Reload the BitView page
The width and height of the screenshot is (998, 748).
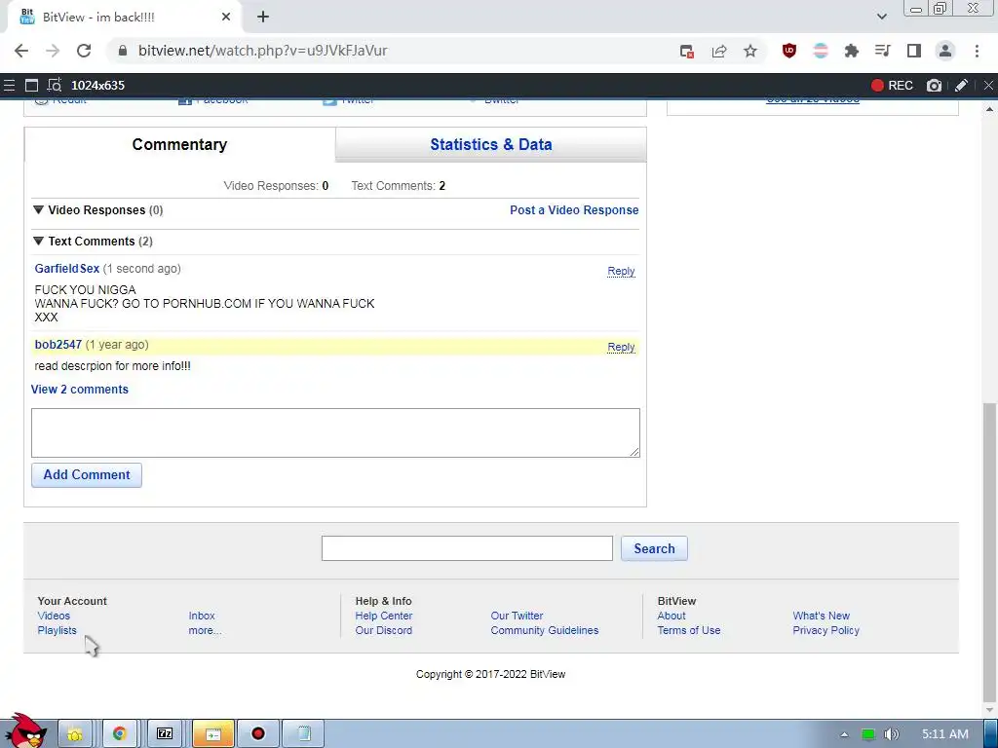[x=84, y=51]
